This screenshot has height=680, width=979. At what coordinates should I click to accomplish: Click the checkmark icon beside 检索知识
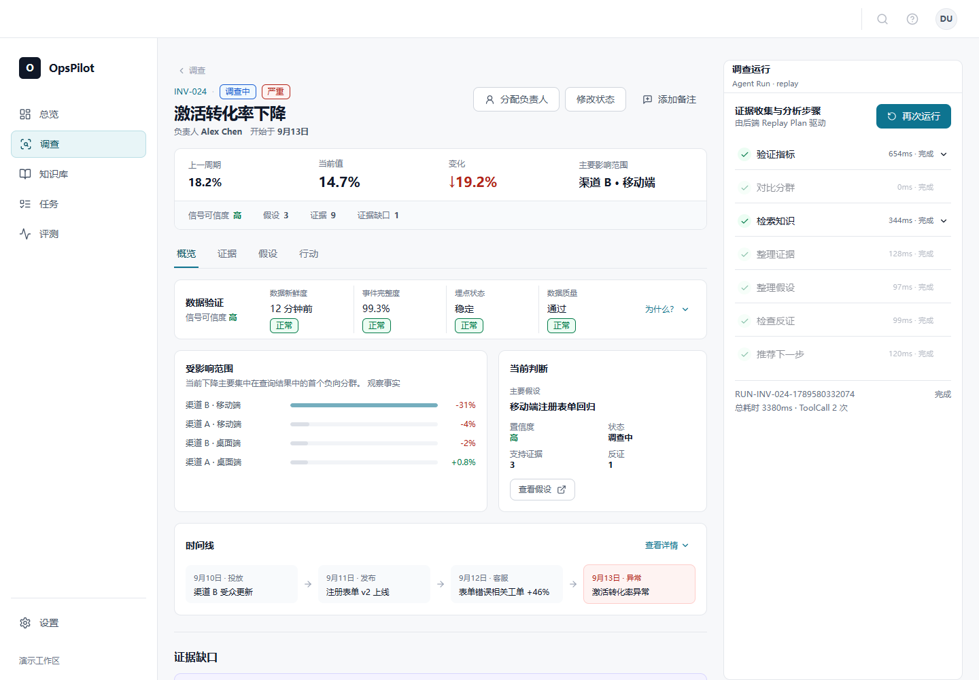(x=745, y=221)
